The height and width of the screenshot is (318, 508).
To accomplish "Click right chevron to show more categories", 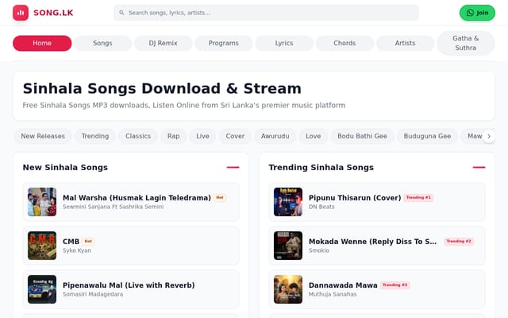I will click(489, 136).
